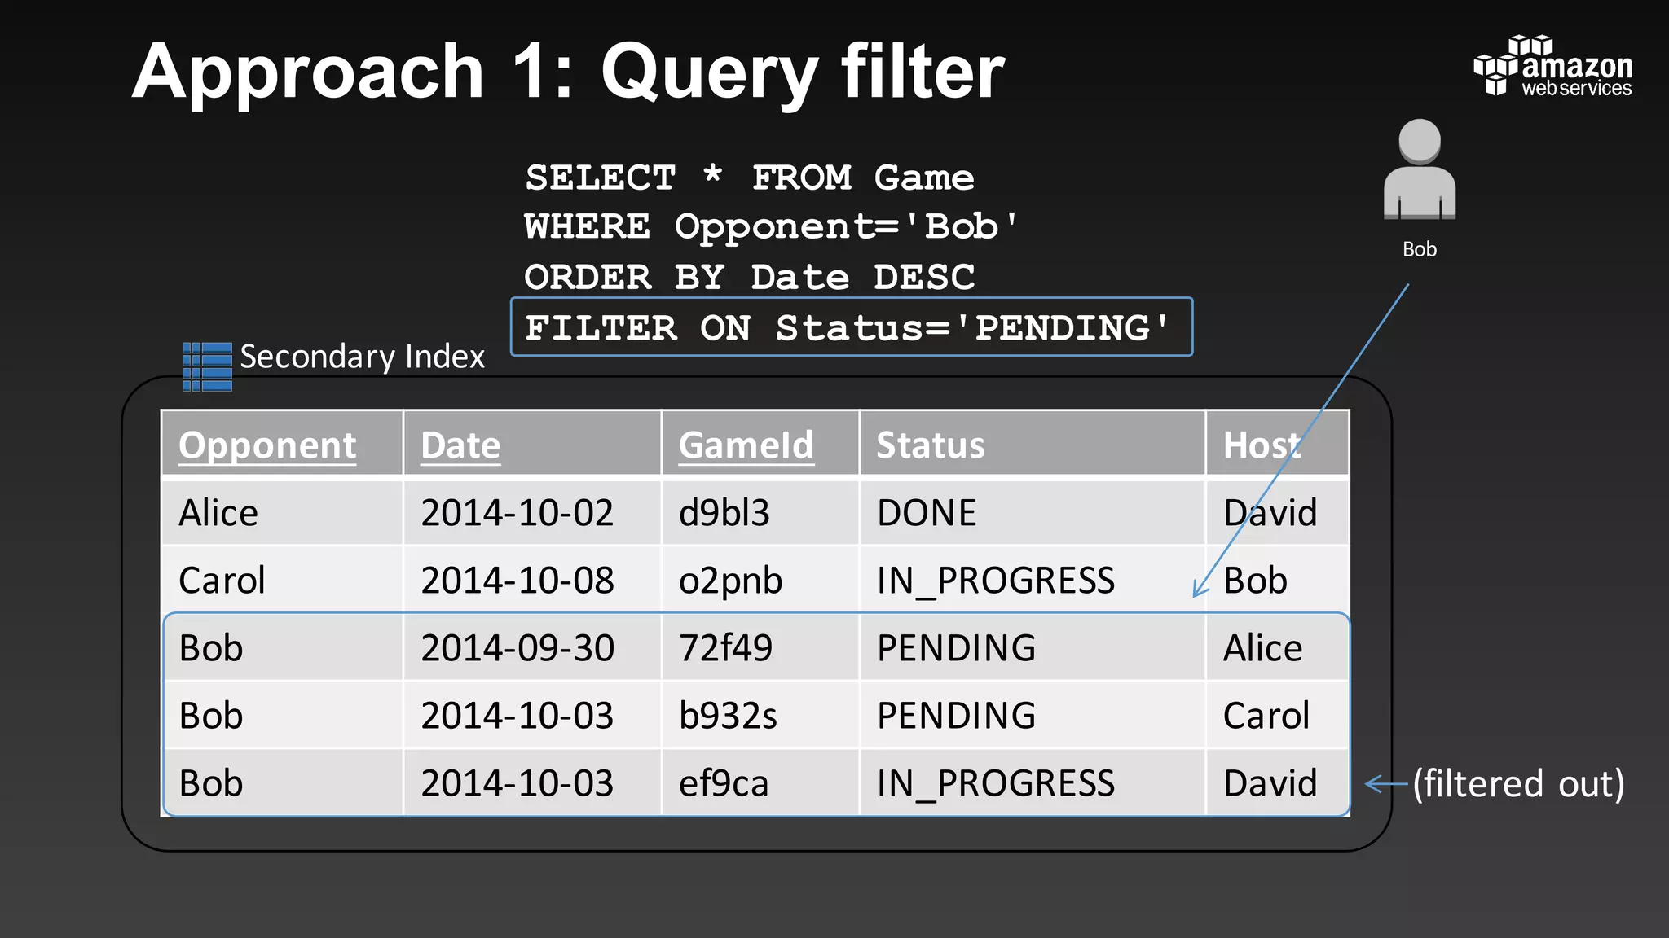Click the 72f49 game ID cell
The image size is (1669, 938).
point(725,648)
